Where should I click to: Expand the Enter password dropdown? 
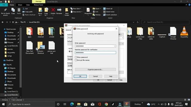click(x=115, y=46)
